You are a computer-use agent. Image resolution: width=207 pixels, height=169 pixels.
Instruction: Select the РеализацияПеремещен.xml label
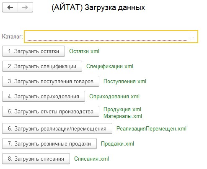coord(151,128)
